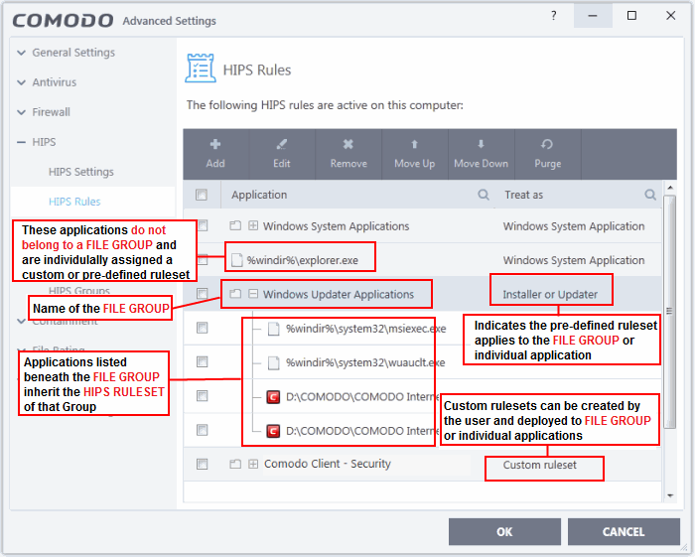The width and height of the screenshot is (695, 557).
Task: Check the Windows Updater Applications row checkbox
Action: (x=203, y=294)
